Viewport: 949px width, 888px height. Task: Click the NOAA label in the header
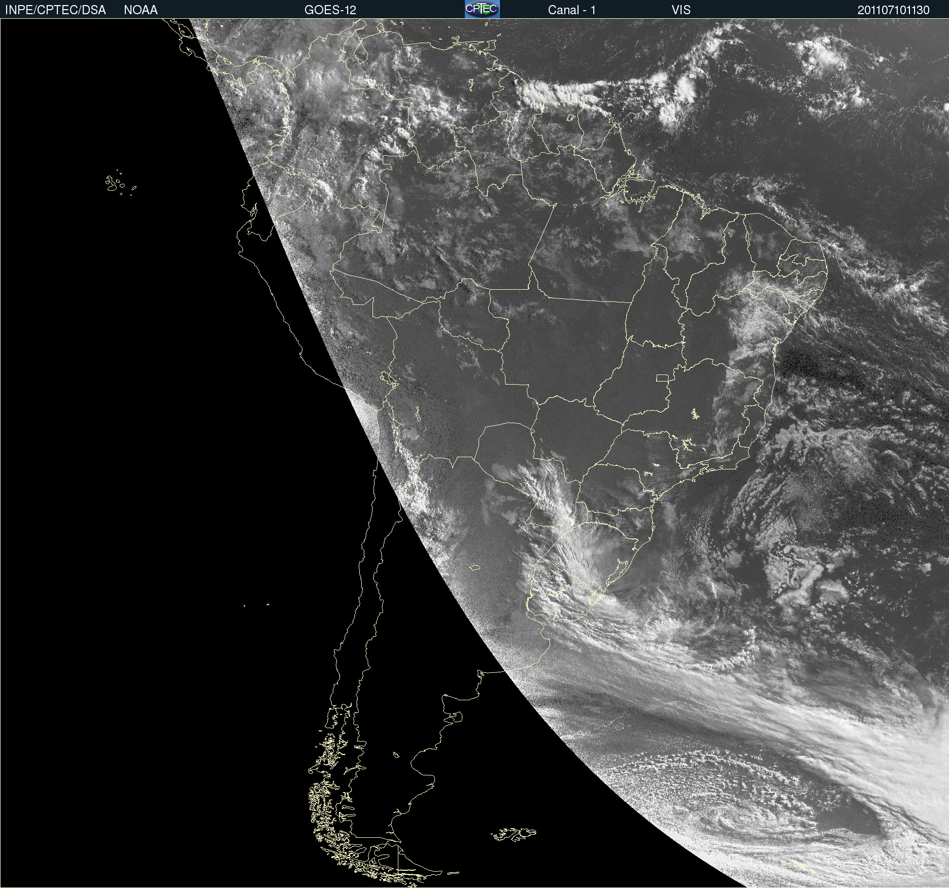point(141,10)
